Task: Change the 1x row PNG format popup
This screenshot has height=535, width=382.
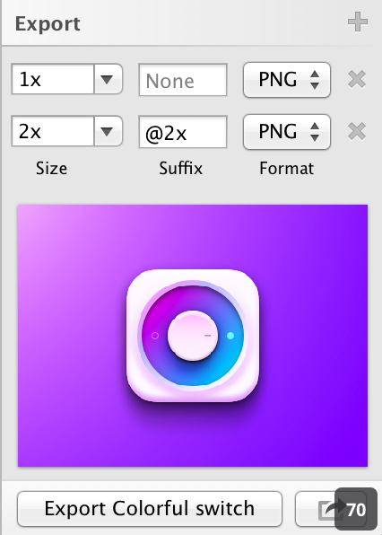Action: 287,80
